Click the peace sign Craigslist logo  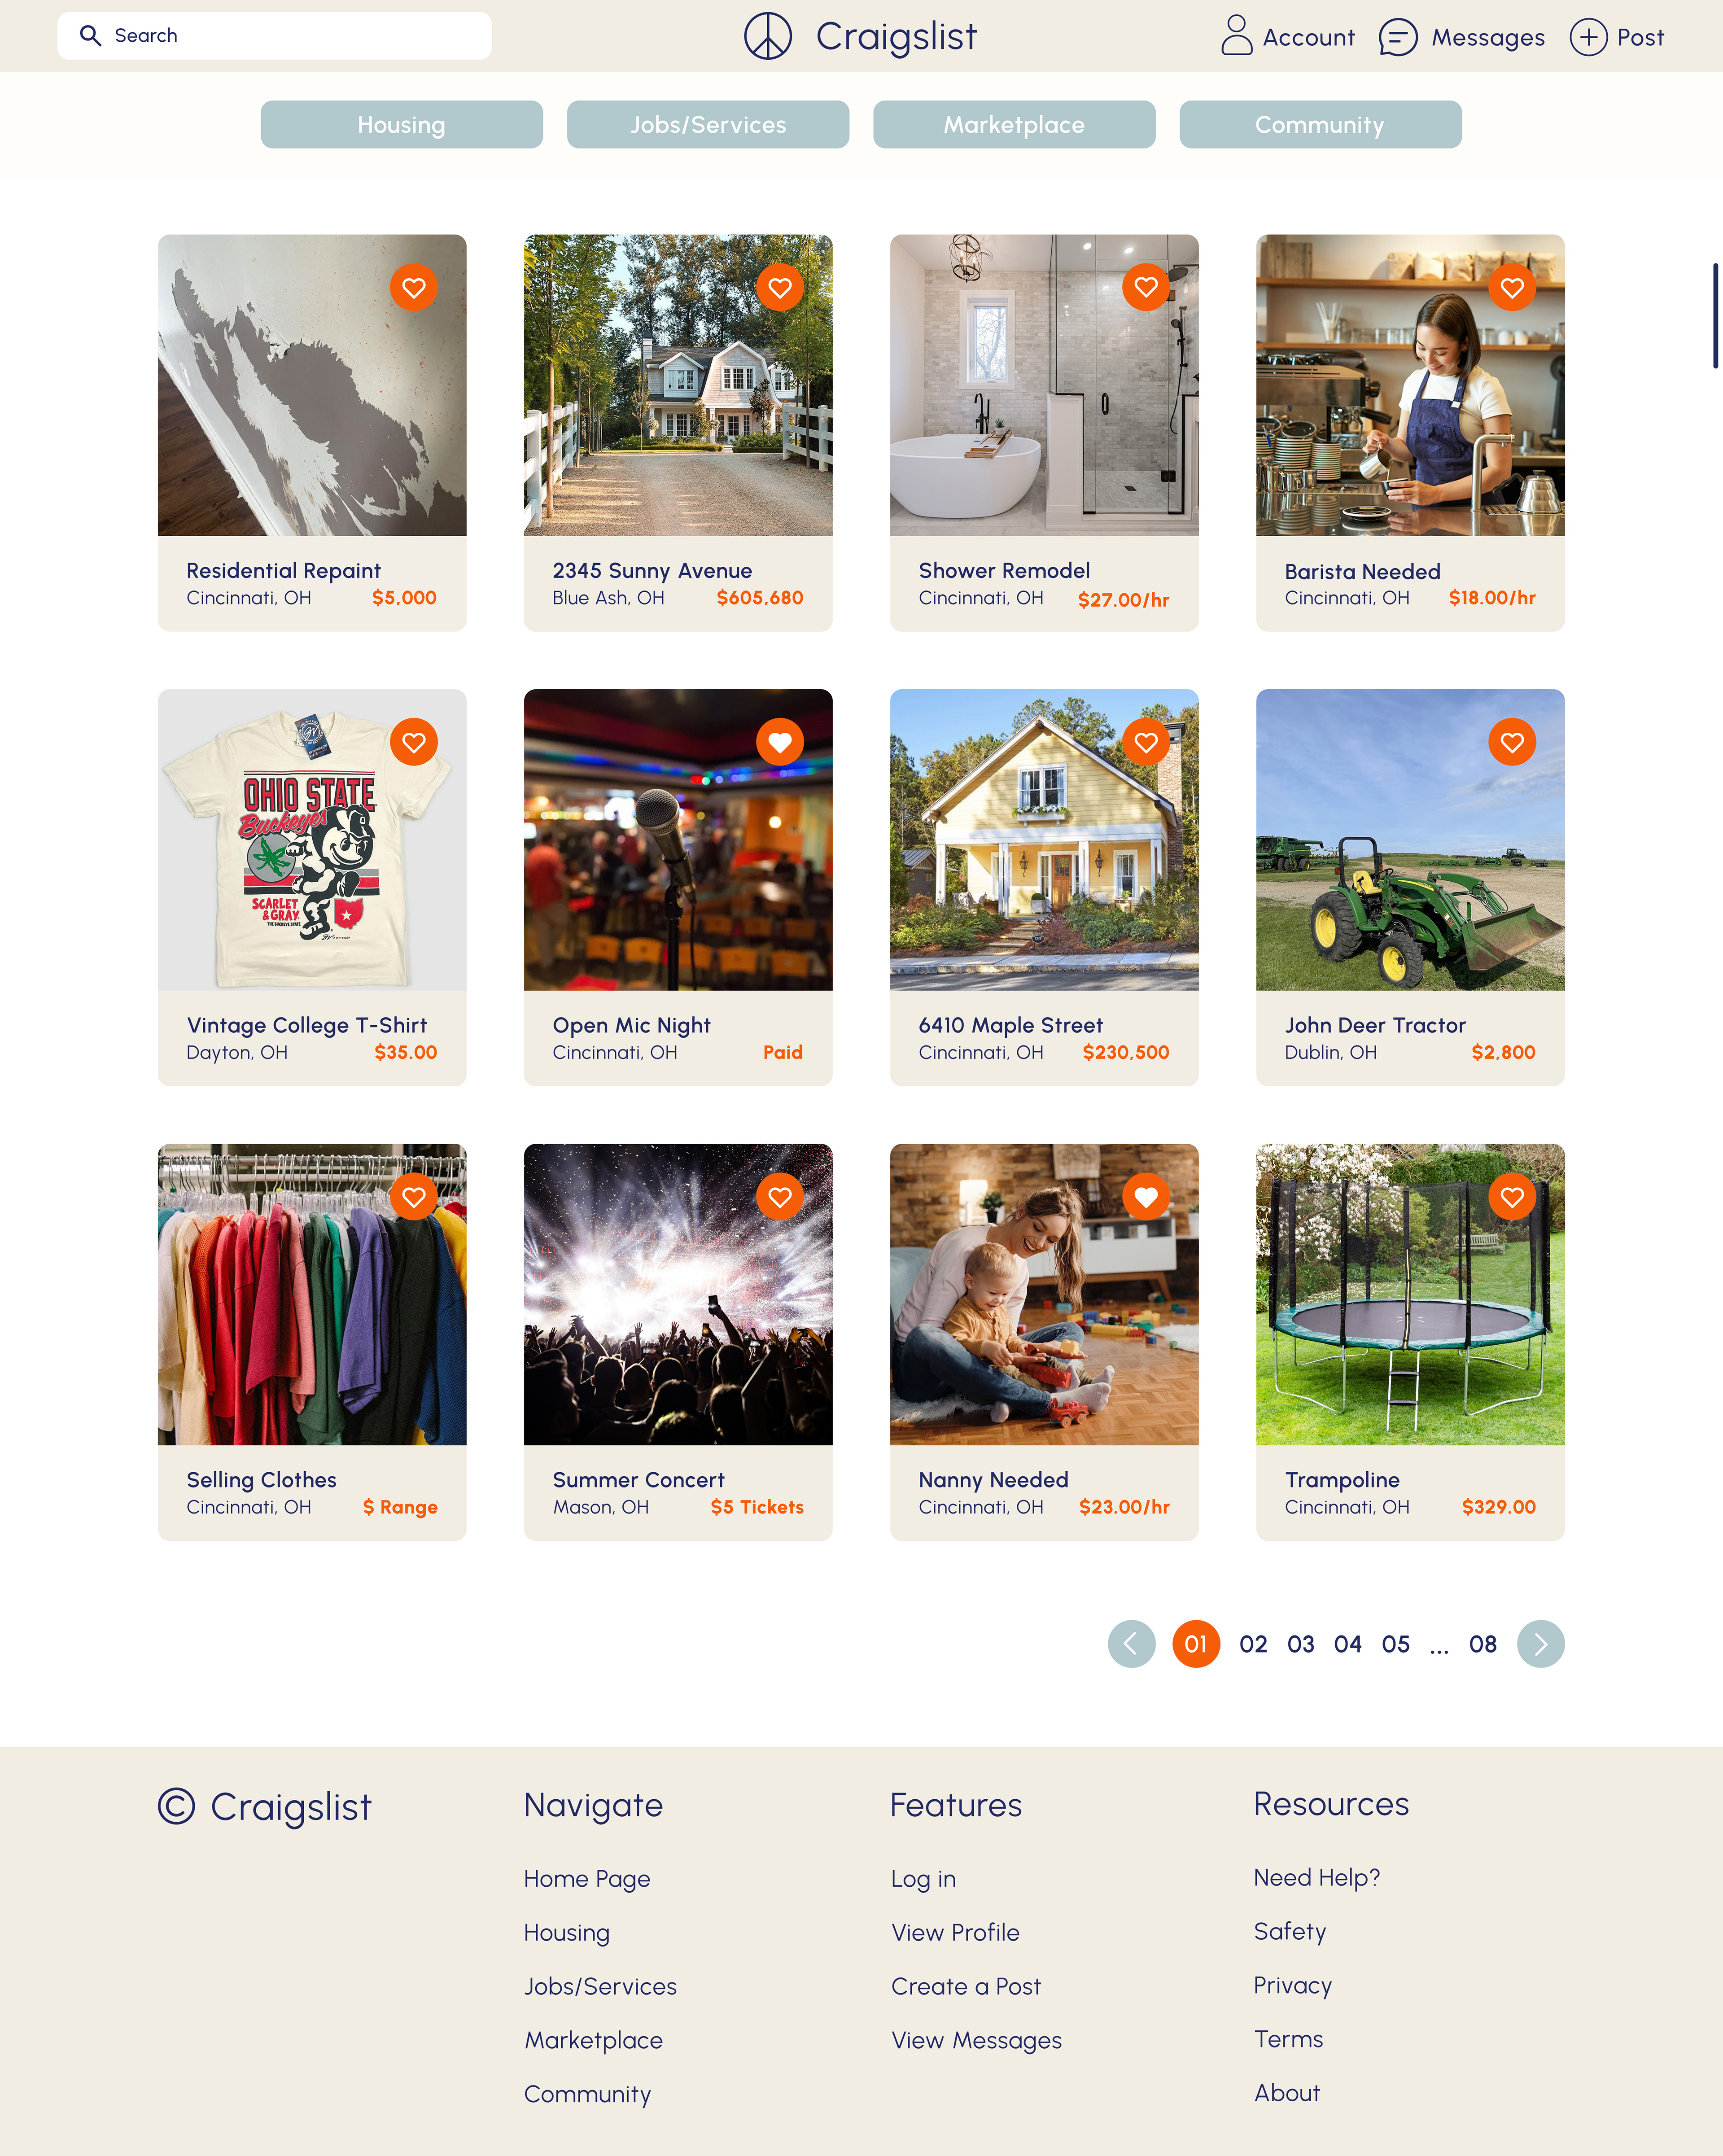click(767, 36)
